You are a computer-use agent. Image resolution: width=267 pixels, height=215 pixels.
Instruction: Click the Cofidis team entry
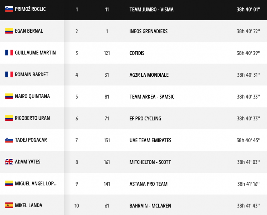[x=137, y=53]
